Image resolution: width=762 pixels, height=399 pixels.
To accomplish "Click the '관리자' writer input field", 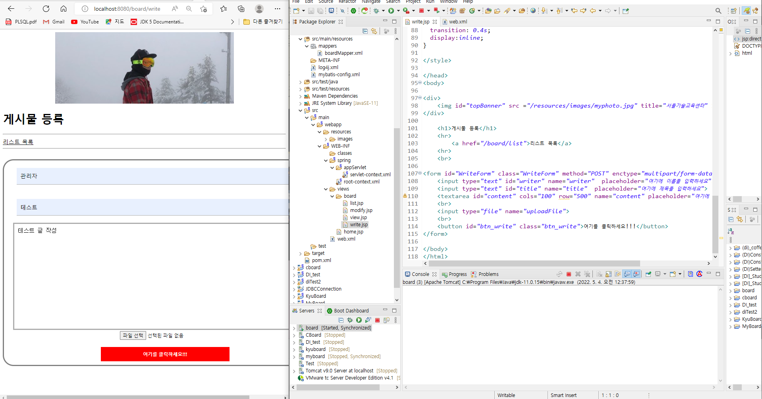I will coord(153,176).
